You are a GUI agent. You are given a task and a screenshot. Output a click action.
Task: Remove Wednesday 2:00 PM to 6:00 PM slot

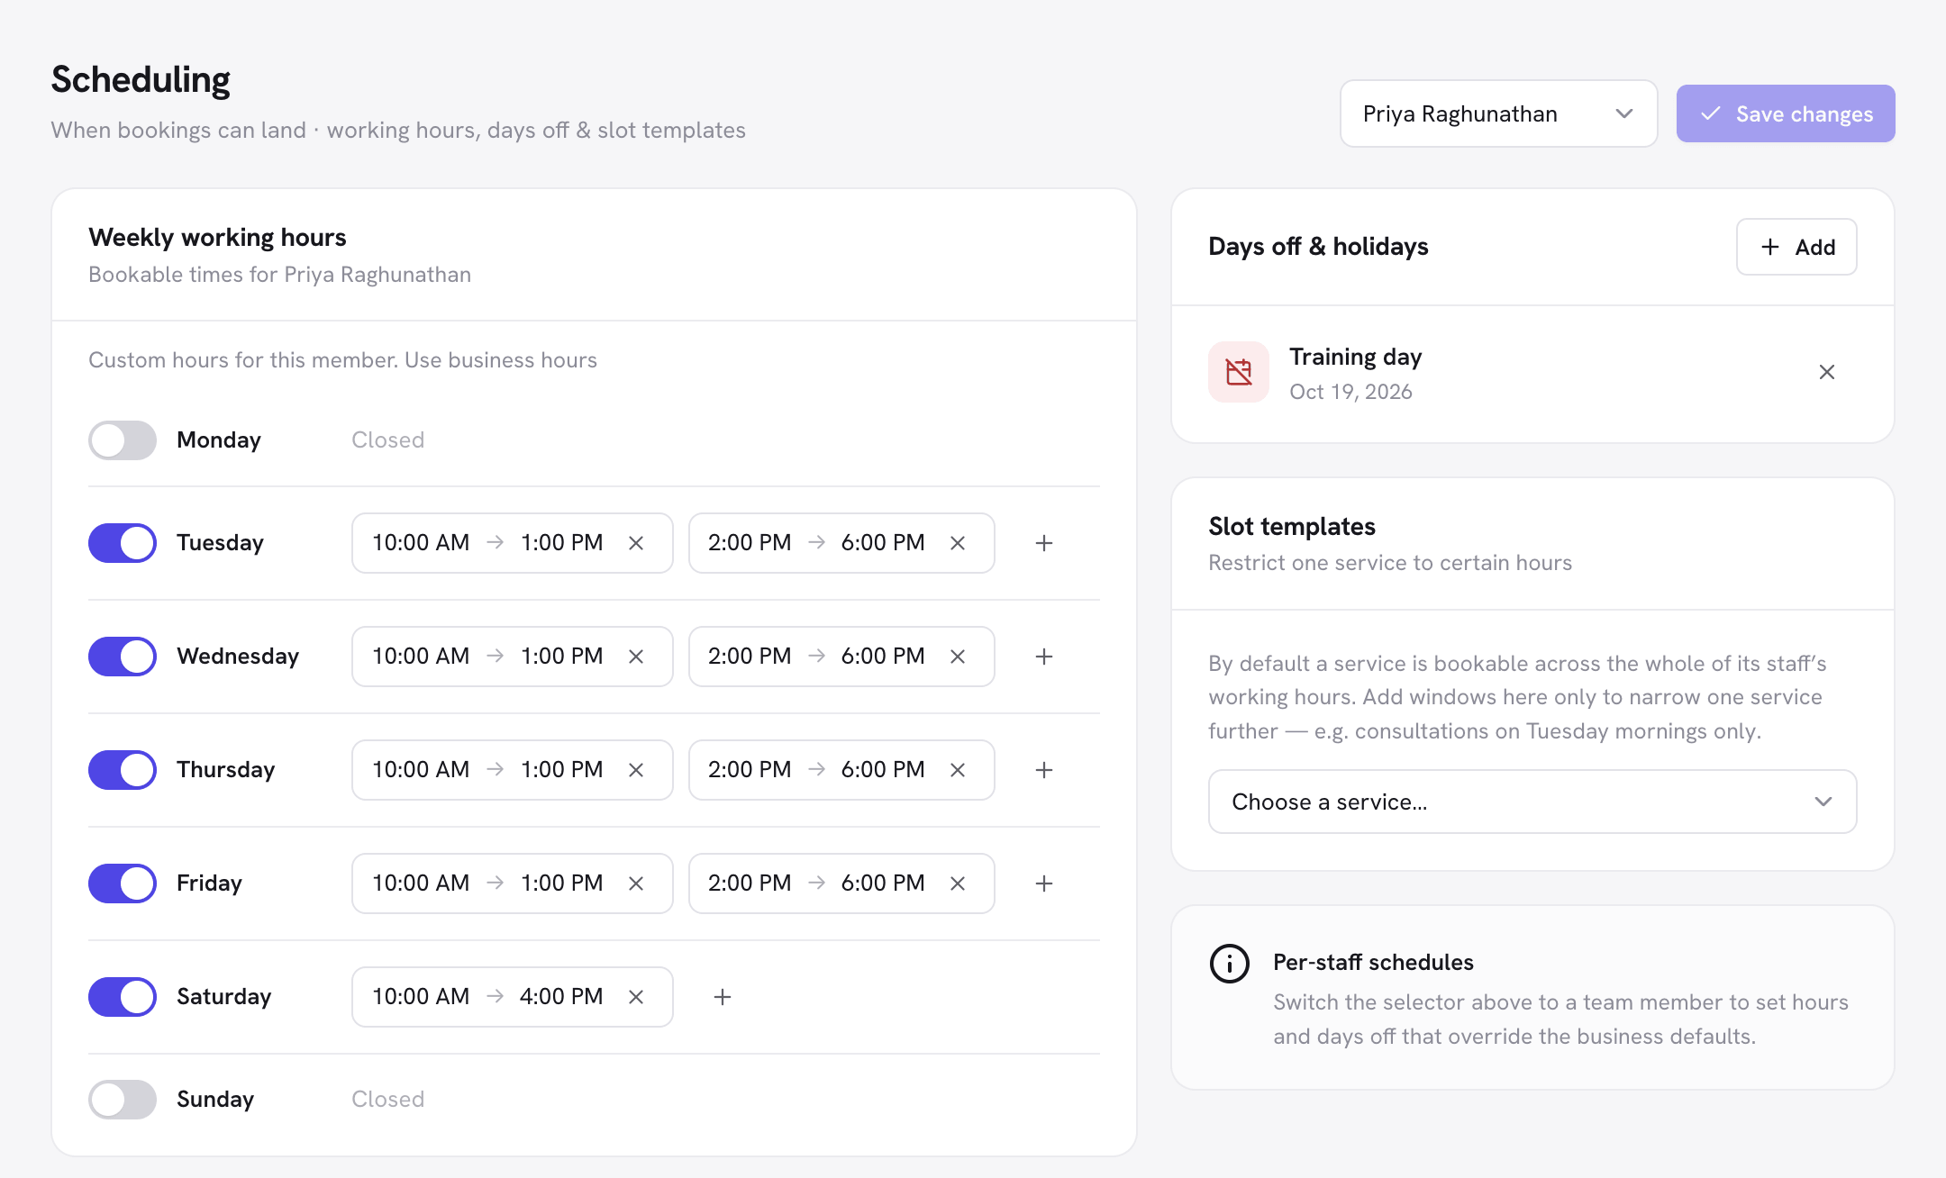(x=958, y=657)
